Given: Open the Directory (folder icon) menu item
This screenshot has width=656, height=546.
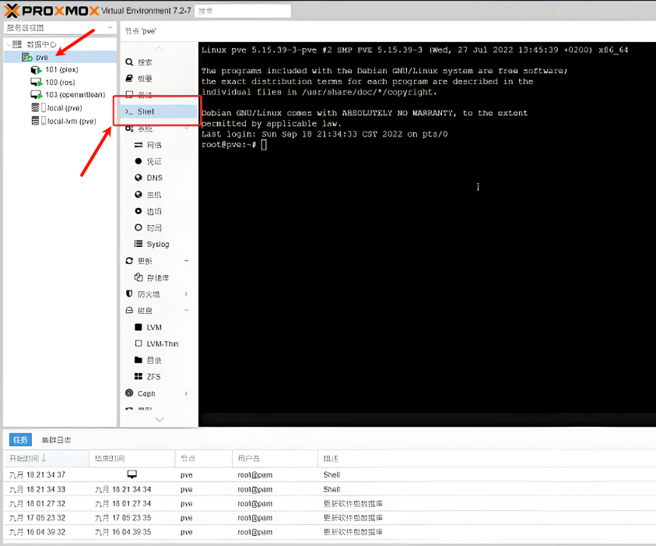Looking at the screenshot, I should pos(154,360).
